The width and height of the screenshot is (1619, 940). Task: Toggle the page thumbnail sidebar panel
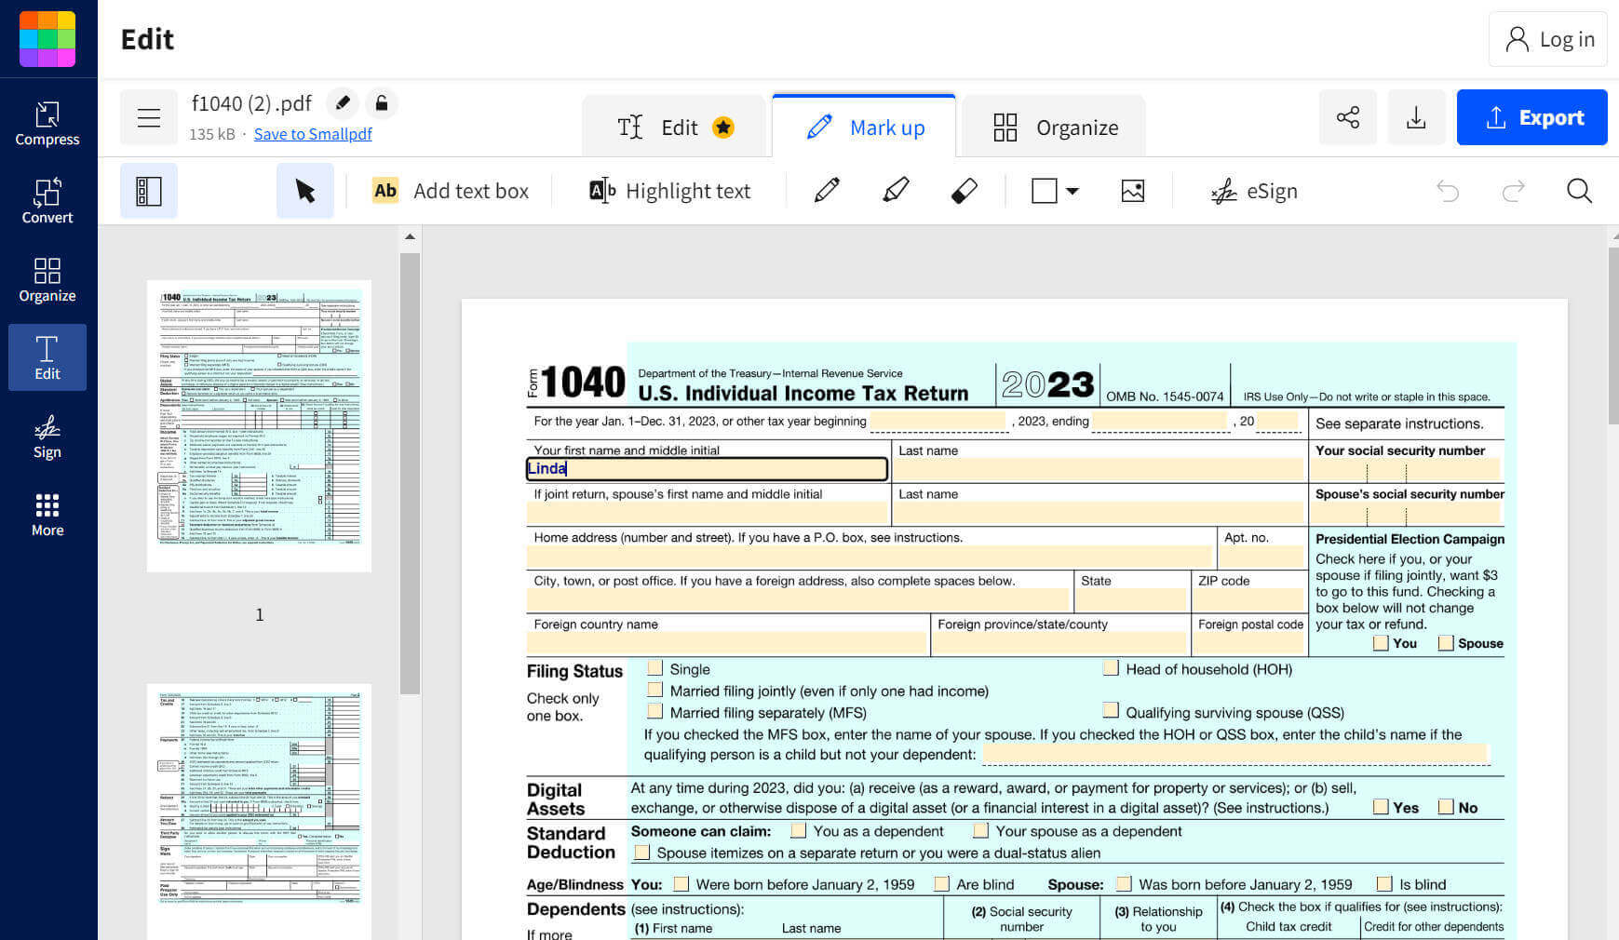[149, 190]
